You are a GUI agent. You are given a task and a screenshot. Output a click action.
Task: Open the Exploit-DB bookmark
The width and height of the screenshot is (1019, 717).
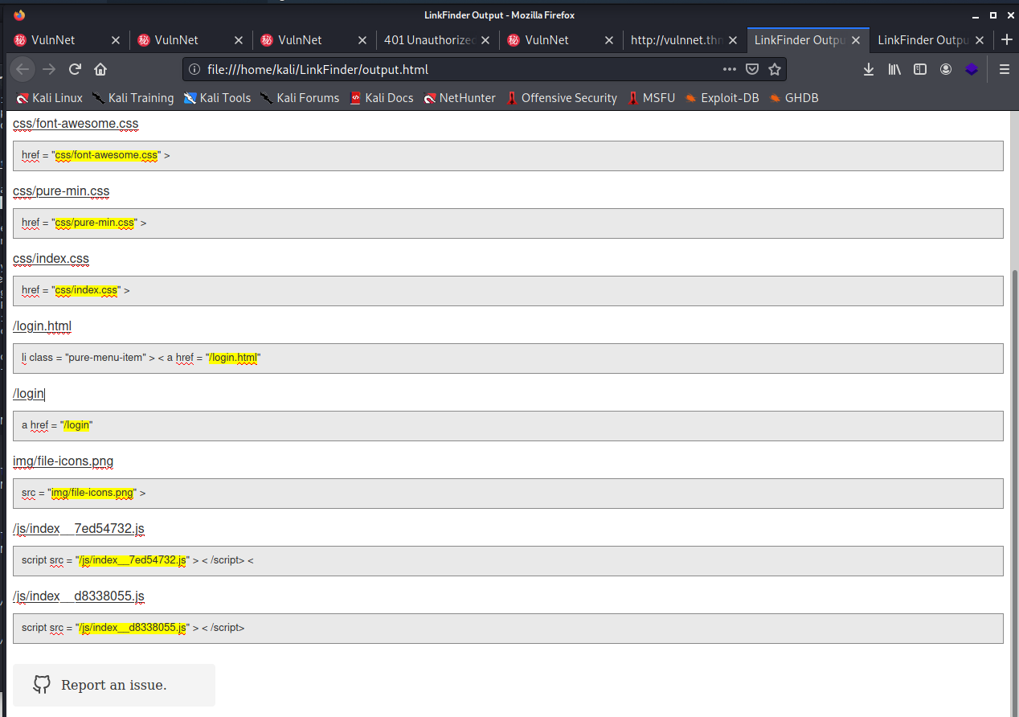722,98
